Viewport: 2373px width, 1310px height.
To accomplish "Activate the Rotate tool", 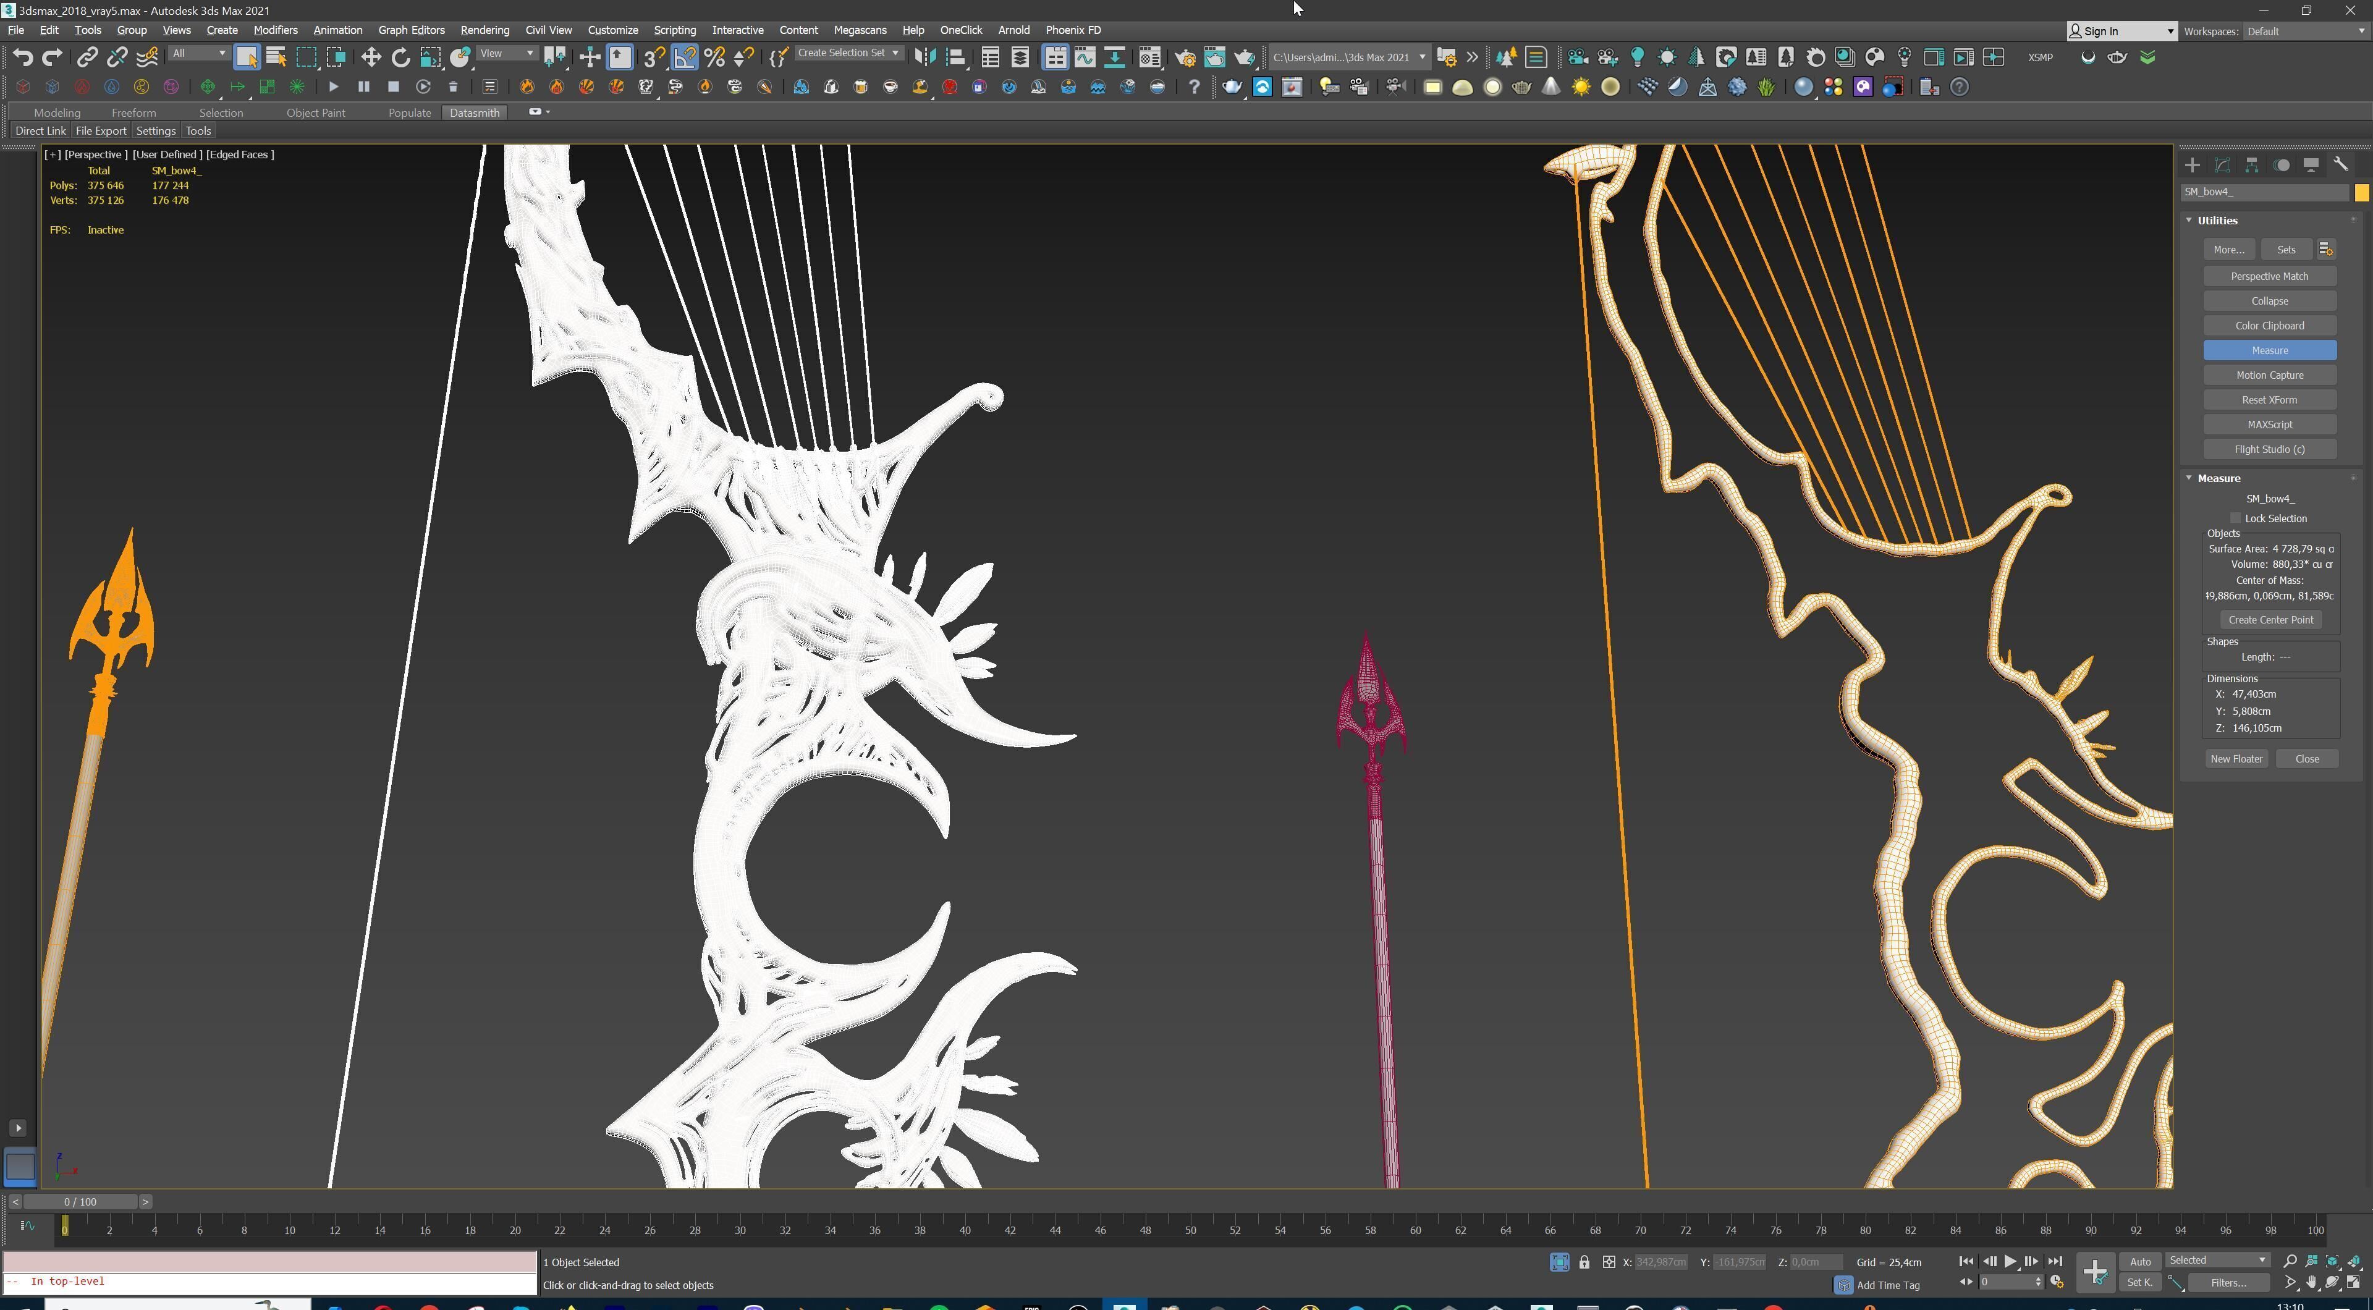I will 400,57.
